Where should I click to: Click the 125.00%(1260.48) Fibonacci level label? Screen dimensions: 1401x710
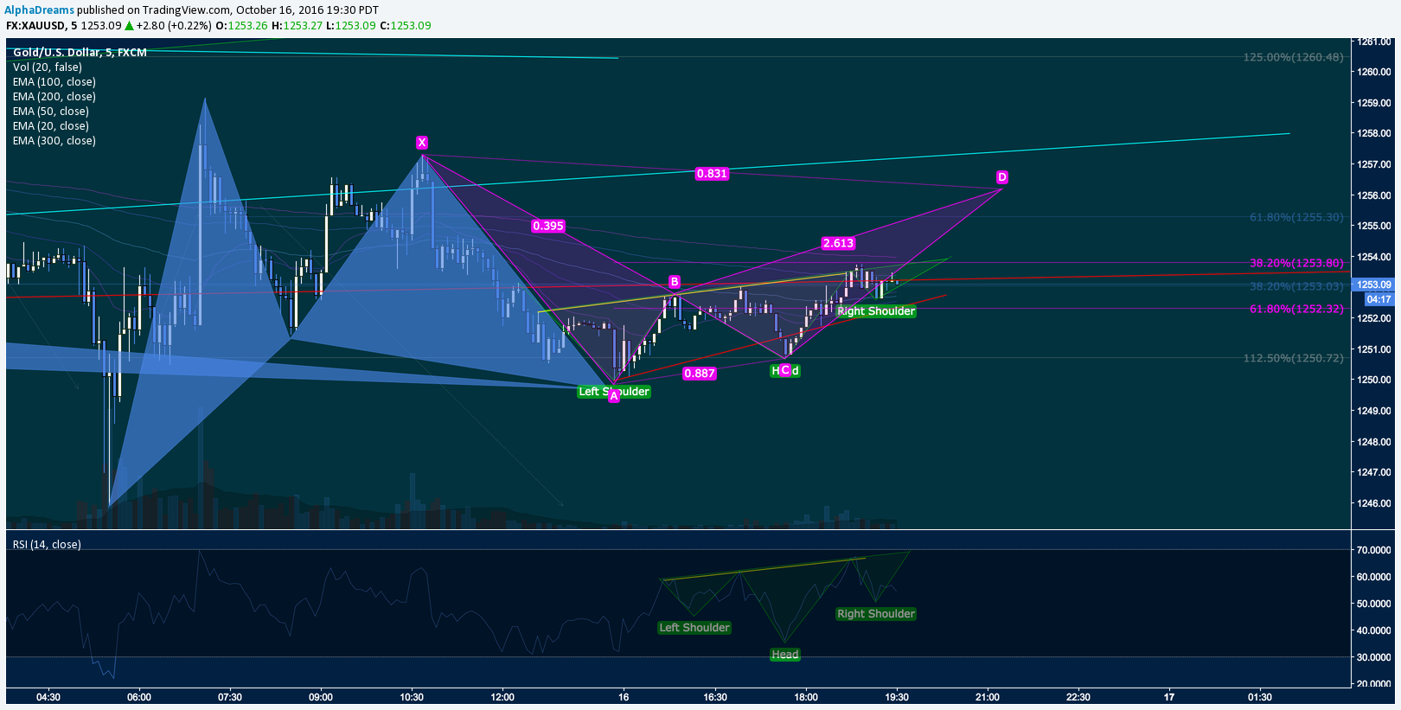(x=1294, y=57)
